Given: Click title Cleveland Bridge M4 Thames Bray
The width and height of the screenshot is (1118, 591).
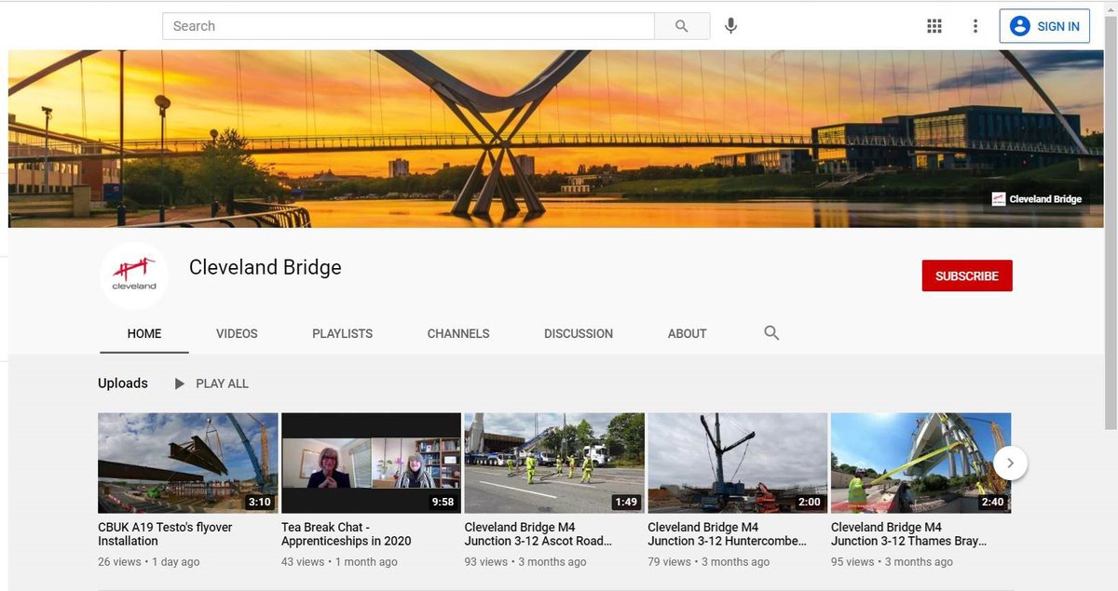Looking at the screenshot, I should [908, 534].
